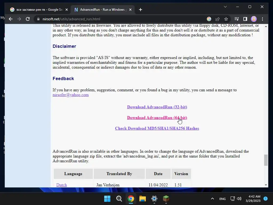The width and height of the screenshot is (273, 205).
Task: Open Settings gear in taskbar
Action: (x=154, y=199)
